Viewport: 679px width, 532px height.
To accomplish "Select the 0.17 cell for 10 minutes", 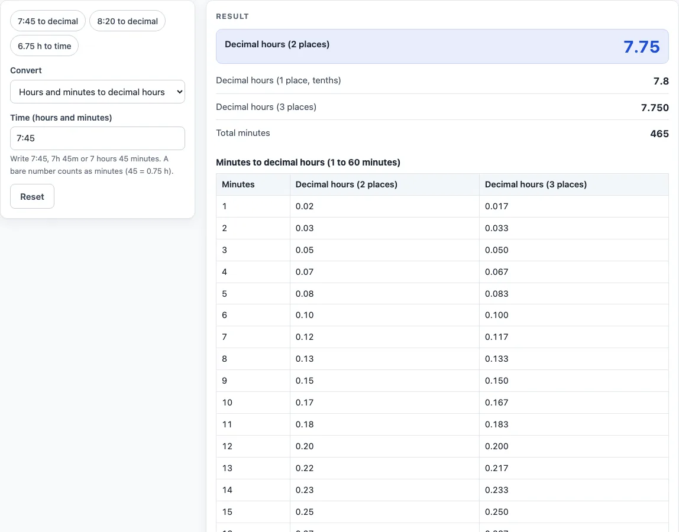I will pos(384,403).
